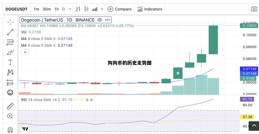Image resolution: width=259 pixels, height=134 pixels.
Task: Open more options for Dogecoin legend
Action: tap(107, 20)
